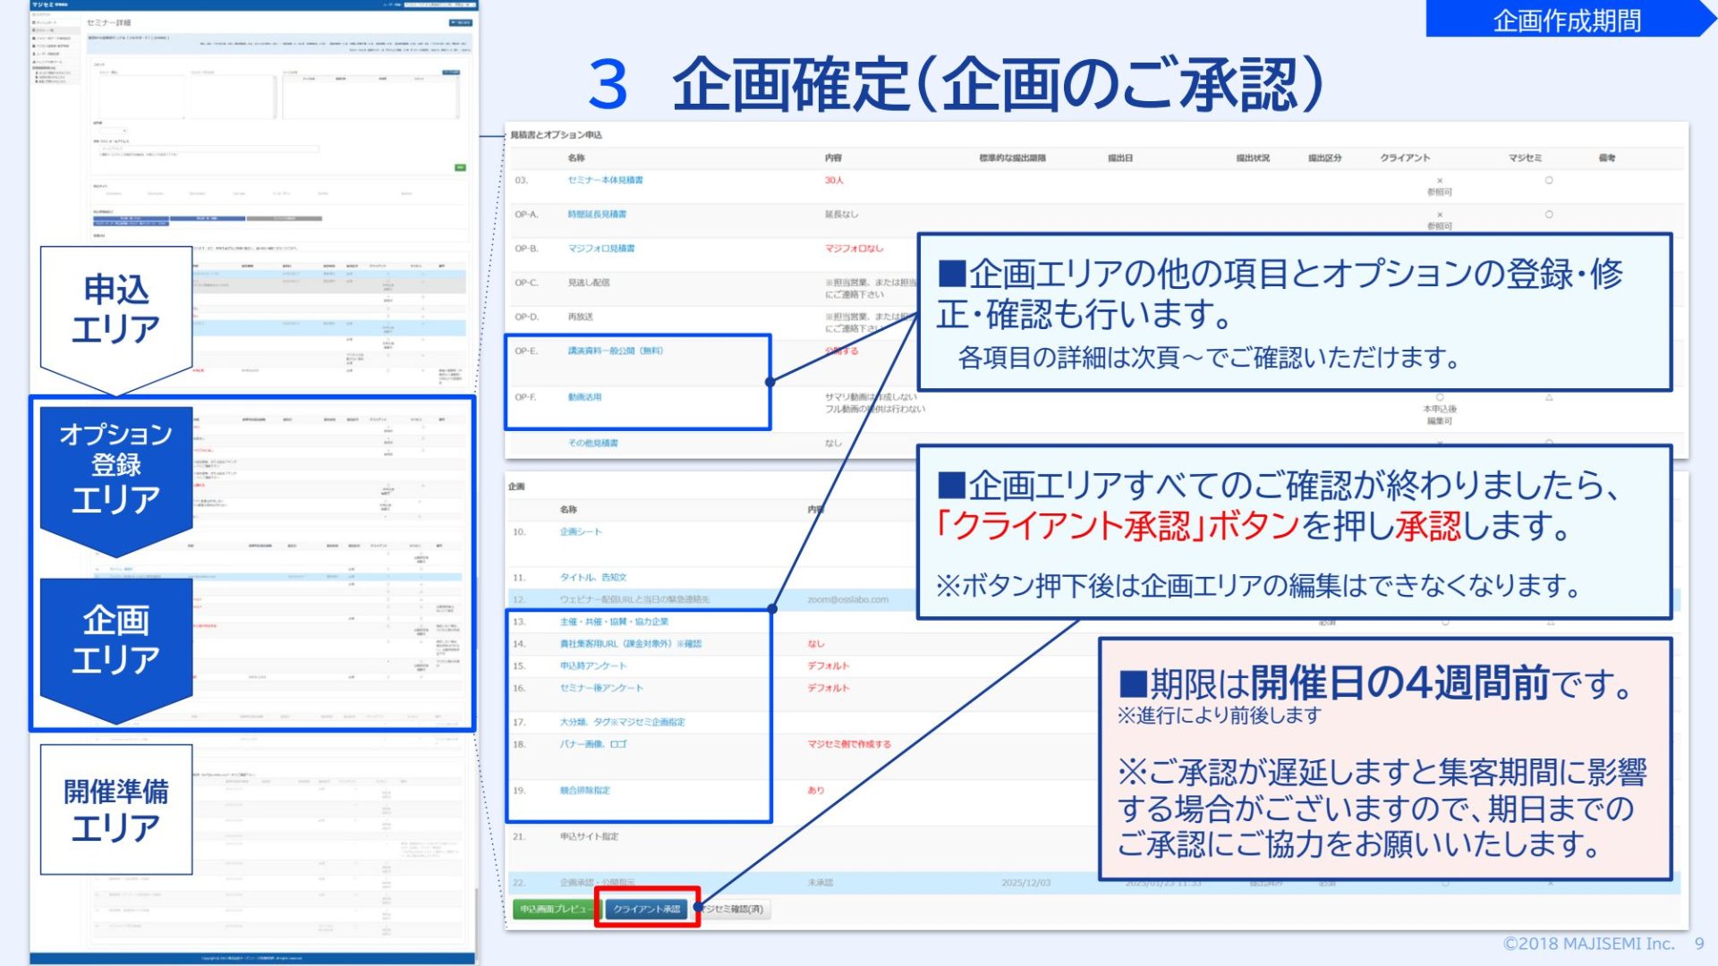
Task: Click the 企画作成期間 banner tab
Action: (1566, 20)
